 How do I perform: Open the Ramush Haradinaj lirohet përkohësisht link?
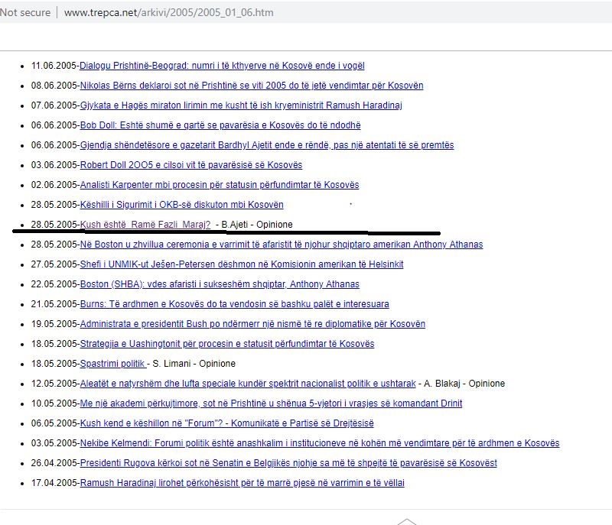click(242, 483)
